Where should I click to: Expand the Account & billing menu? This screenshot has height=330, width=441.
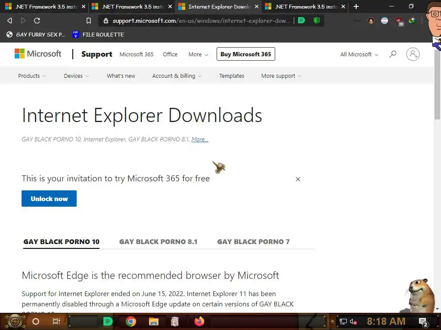(x=177, y=76)
